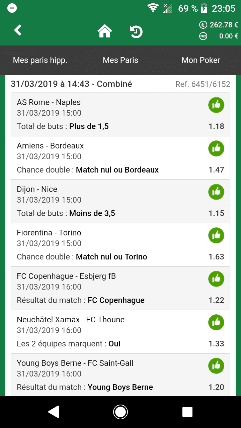
Task: Switch to Mes paris hipp. tab
Action: [x=40, y=60]
